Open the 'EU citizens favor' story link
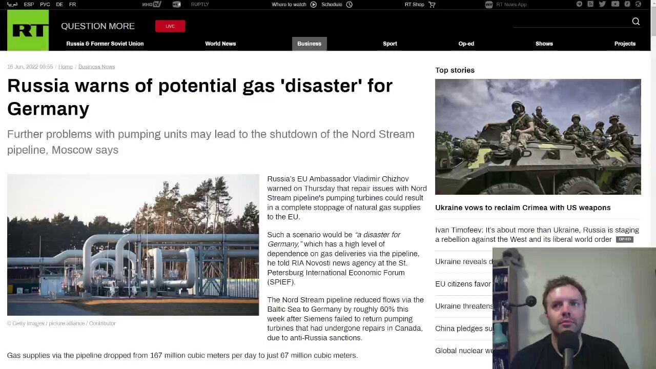Screen dimensions: 656x369 click(463, 284)
